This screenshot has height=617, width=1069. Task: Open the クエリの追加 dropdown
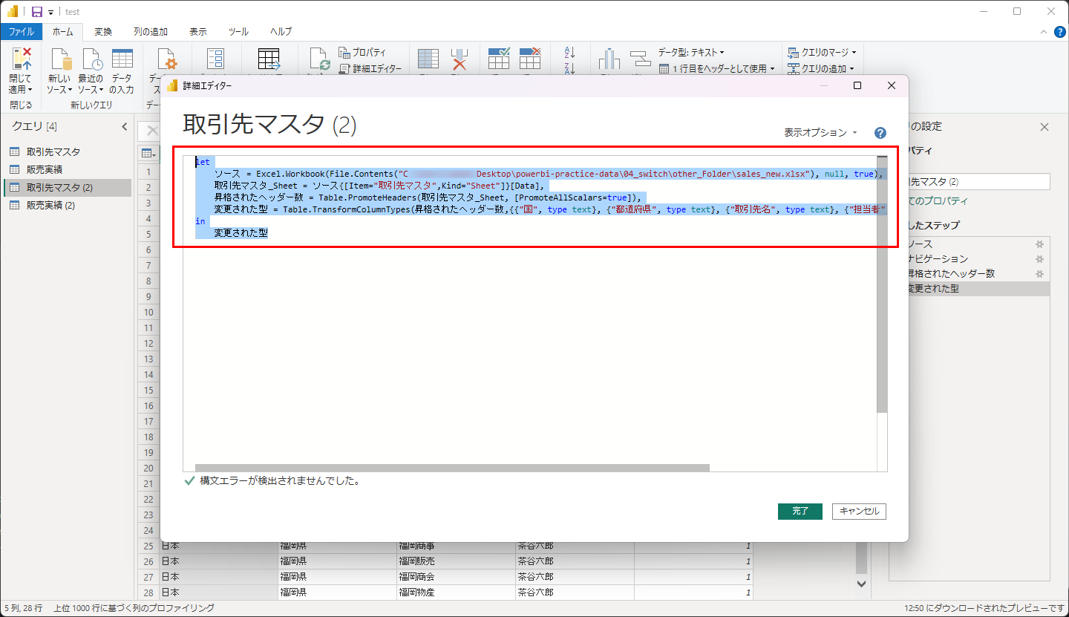822,68
